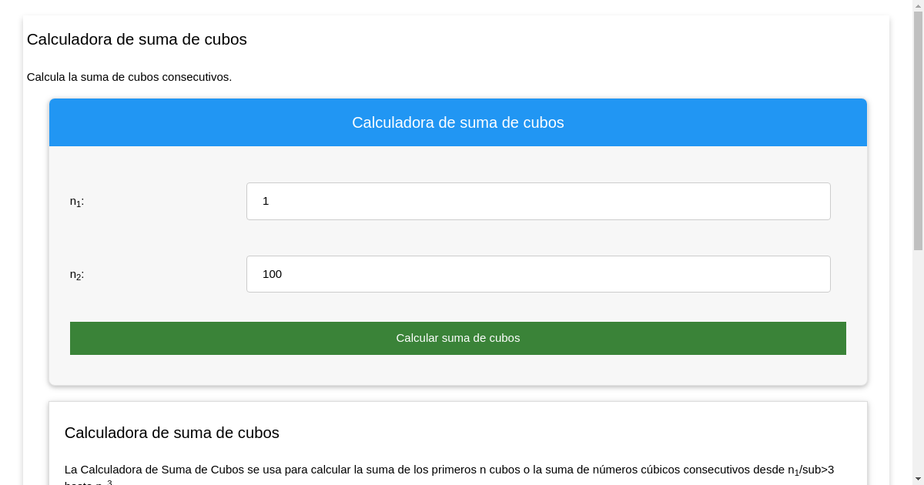Click the scrollbar down arrow
Screen dimensions: 924x485
click(x=918, y=479)
